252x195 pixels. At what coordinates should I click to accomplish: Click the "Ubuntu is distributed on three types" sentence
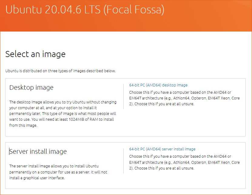[60, 71]
